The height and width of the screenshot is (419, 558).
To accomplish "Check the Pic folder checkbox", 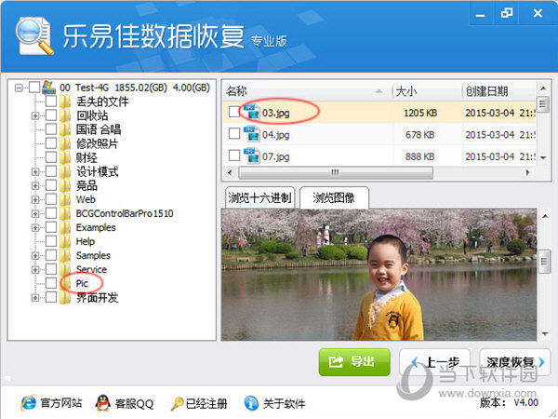I will click(51, 283).
